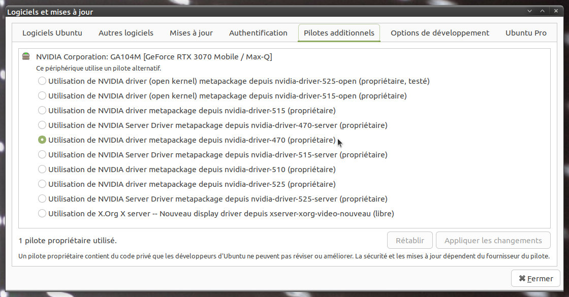
Task: Click the NVIDIA Corporation GA104M device title
Action: (x=154, y=56)
